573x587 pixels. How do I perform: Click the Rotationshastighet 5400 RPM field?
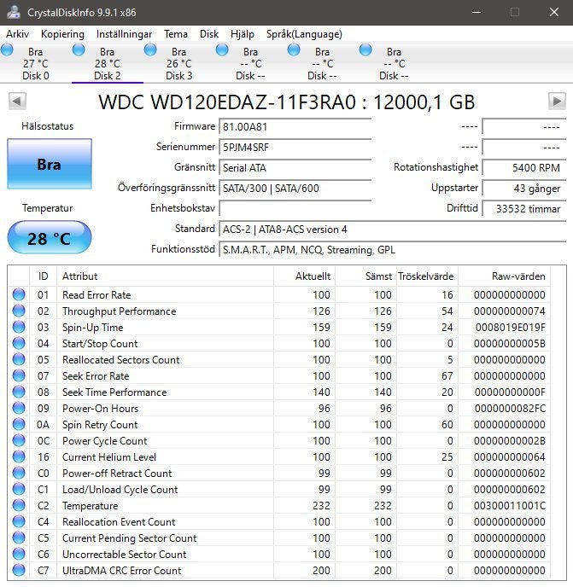pyautogui.click(x=524, y=167)
